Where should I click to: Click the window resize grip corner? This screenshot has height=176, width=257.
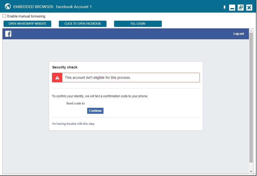click(x=254, y=174)
